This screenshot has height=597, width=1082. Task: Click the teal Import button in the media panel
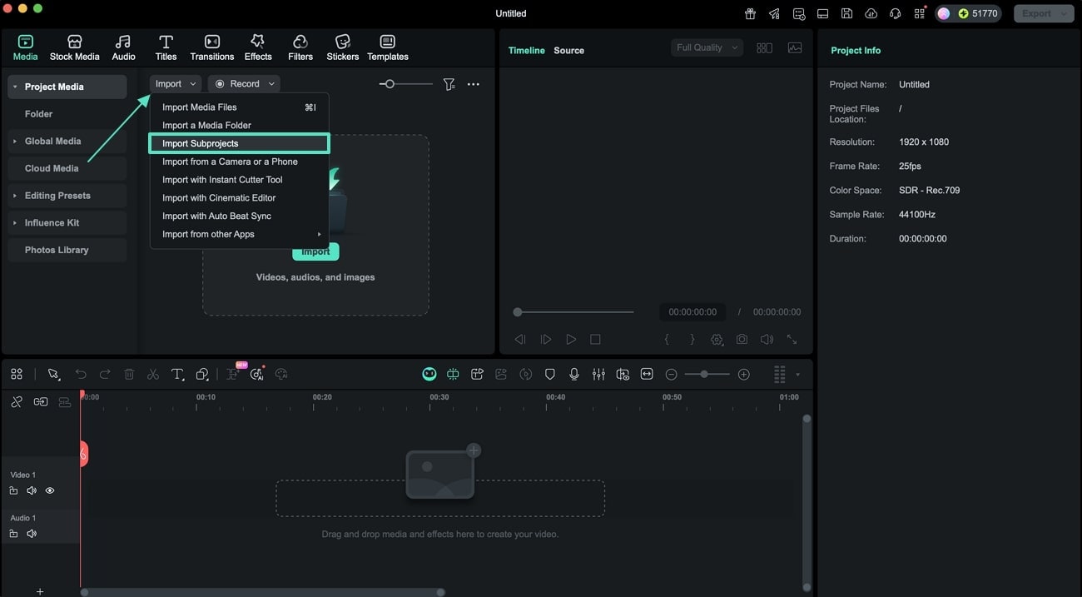[x=315, y=251]
